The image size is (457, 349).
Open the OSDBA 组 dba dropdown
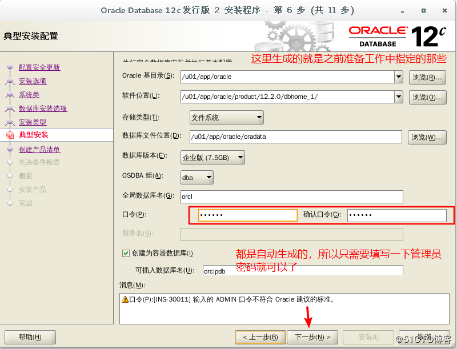pyautogui.click(x=197, y=178)
